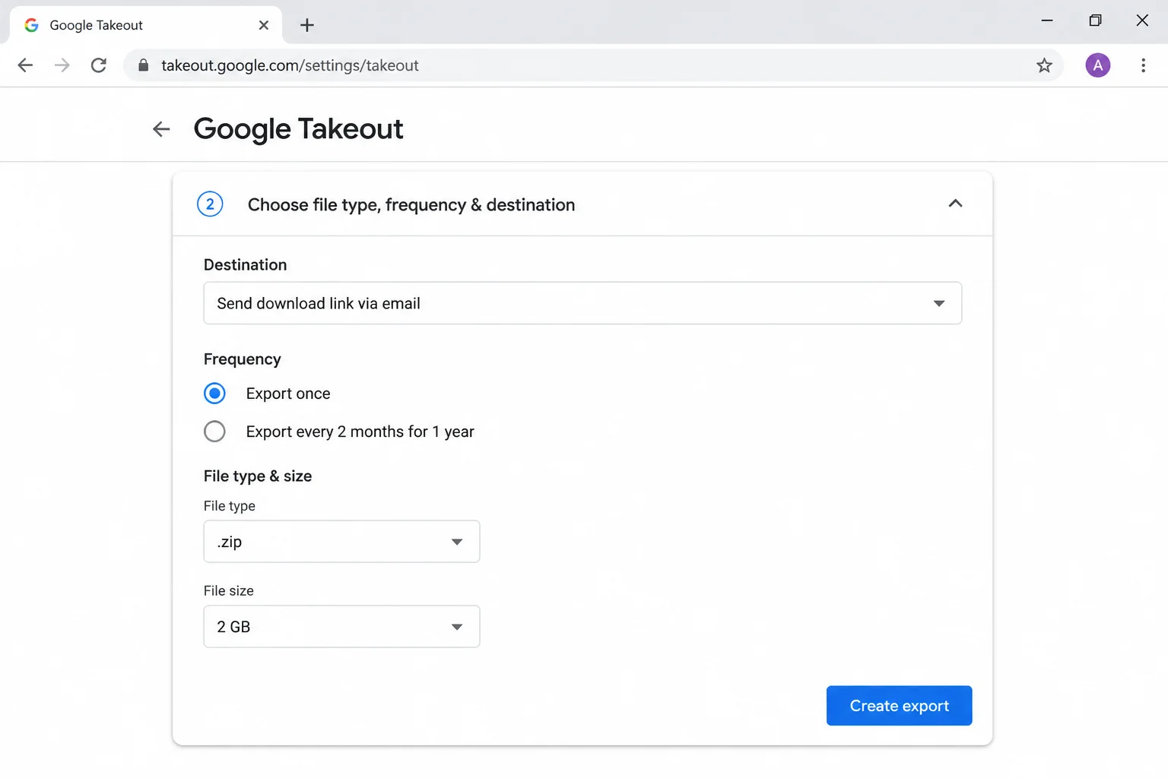Image resolution: width=1168 pixels, height=778 pixels.
Task: Click the Create export button
Action: [x=899, y=706]
